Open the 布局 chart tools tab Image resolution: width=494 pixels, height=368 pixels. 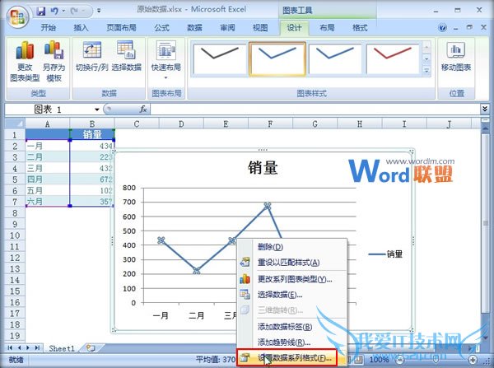click(x=327, y=28)
